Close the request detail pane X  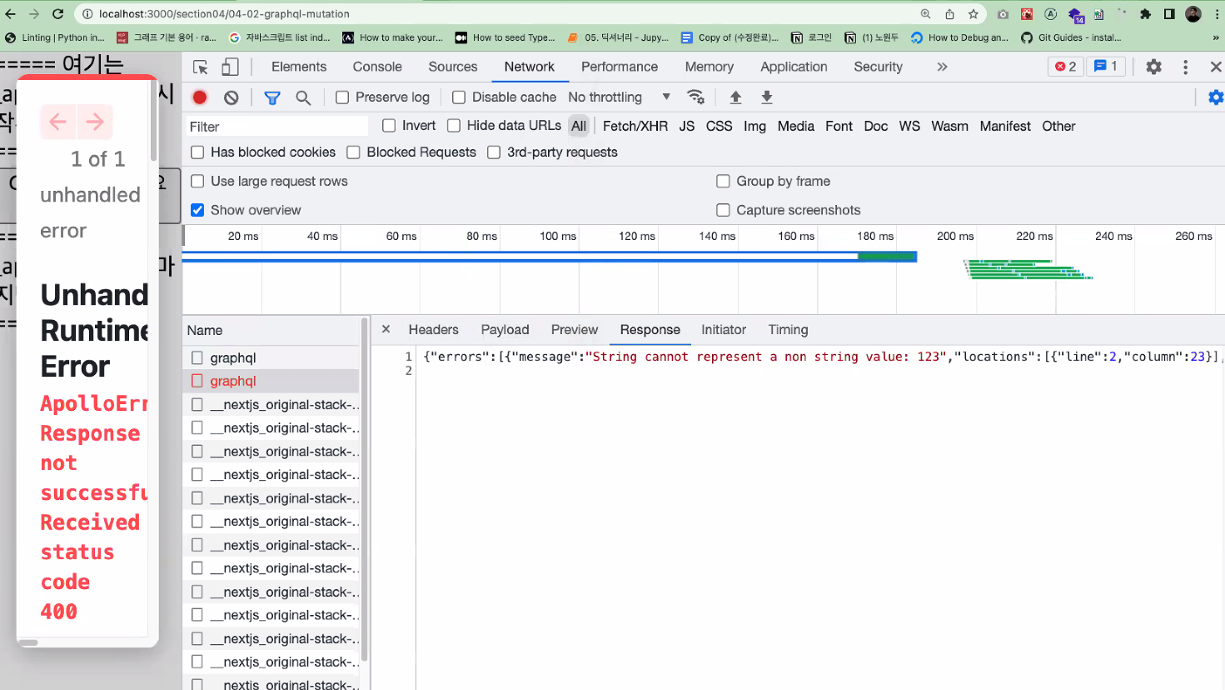click(x=386, y=329)
